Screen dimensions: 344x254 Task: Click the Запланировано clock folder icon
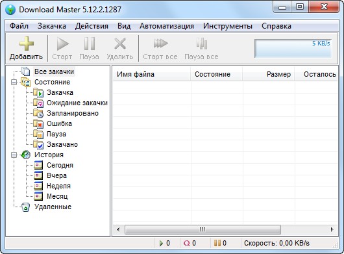[x=38, y=113]
